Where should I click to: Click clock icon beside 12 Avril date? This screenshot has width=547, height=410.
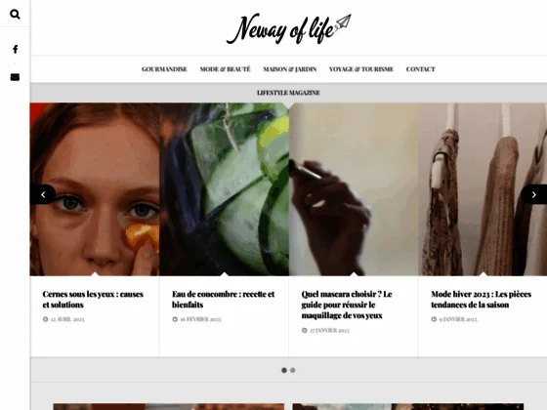click(x=45, y=319)
